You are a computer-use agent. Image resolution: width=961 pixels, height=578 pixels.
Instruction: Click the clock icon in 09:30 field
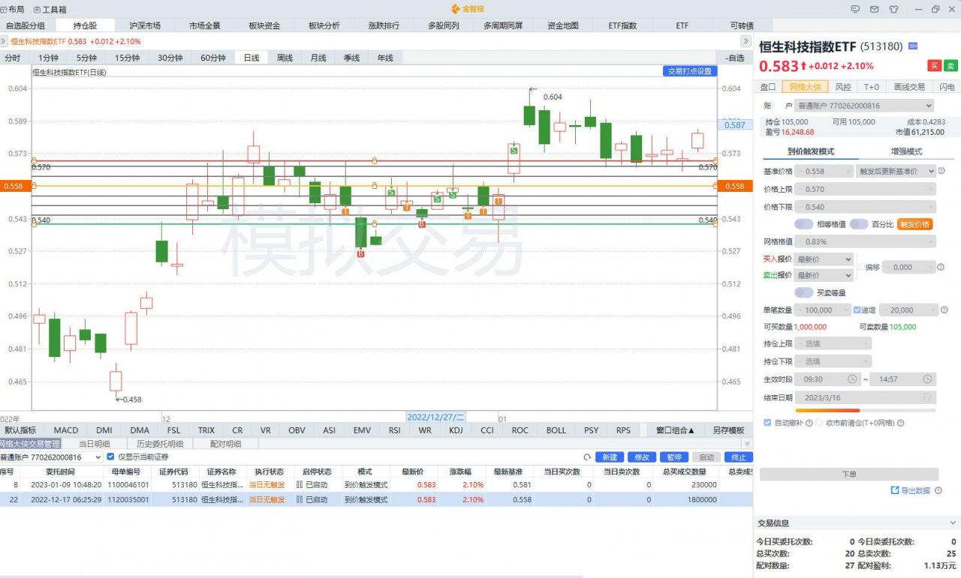[x=851, y=379]
